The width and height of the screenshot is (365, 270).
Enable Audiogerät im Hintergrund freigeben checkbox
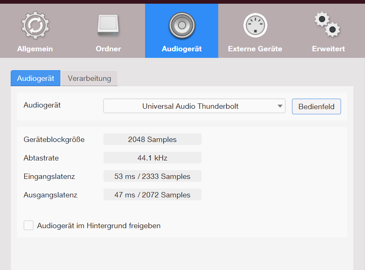pos(29,225)
